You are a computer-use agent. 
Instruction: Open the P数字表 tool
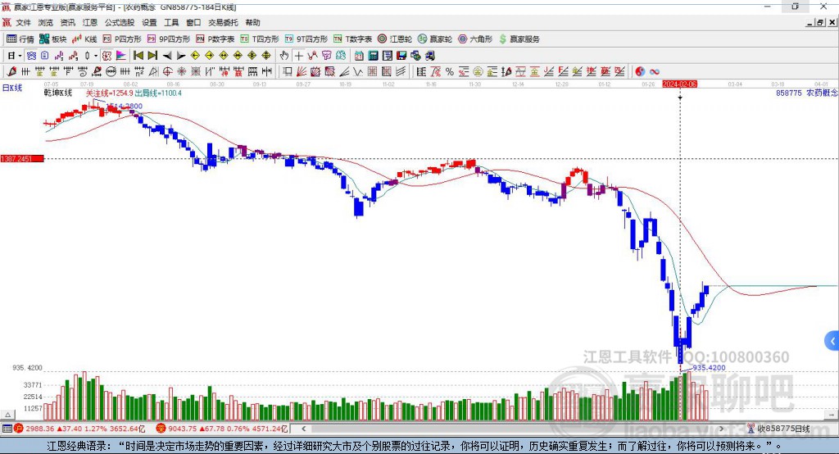(215, 39)
